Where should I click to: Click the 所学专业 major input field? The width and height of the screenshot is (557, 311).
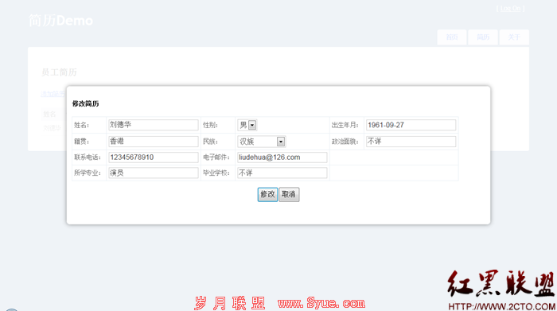pyautogui.click(x=154, y=173)
